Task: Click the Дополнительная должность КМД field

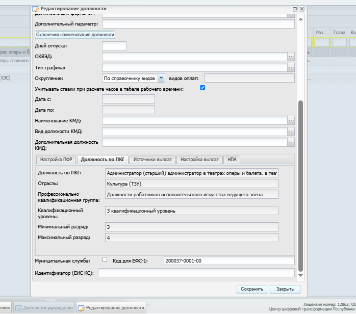Action: coord(195,142)
